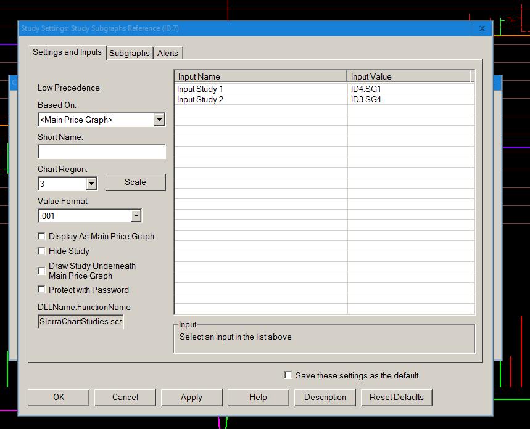Check Draw Study Underneath Main Price Graph
Screen dimensions: 530x429
pyautogui.click(x=42, y=271)
